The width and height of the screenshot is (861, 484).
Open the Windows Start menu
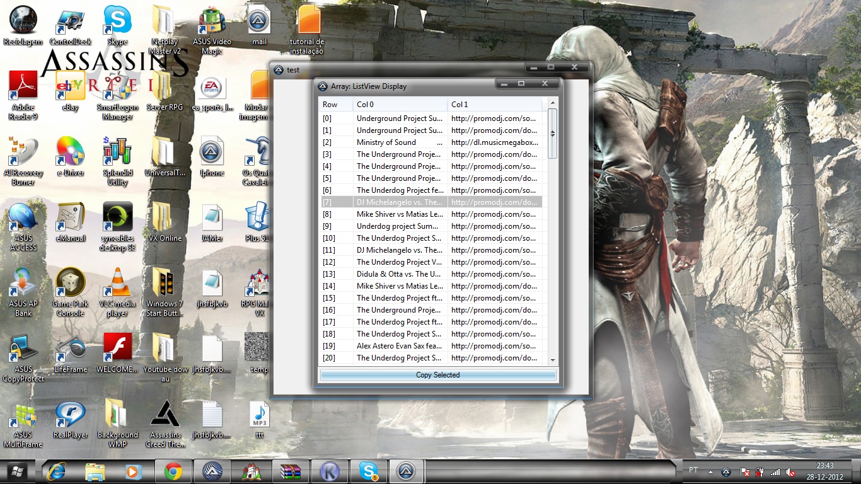17,471
